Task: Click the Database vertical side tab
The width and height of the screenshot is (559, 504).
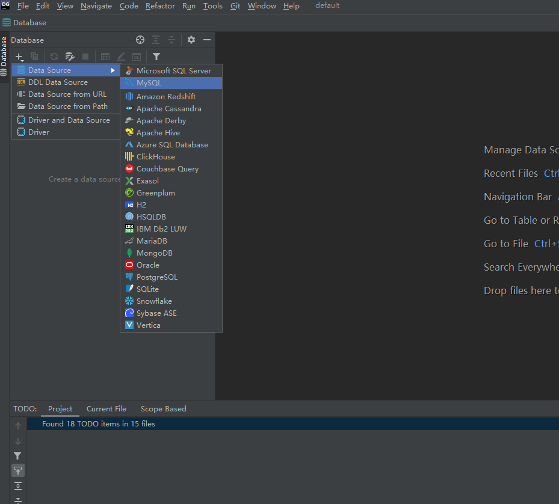Action: click(4, 56)
